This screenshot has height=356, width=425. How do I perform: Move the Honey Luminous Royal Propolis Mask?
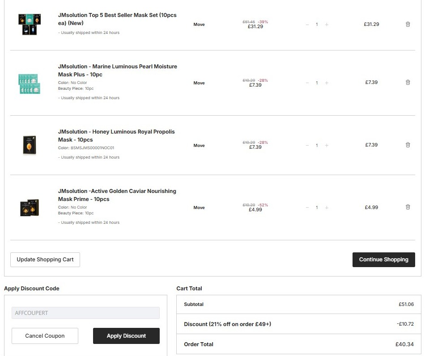(199, 146)
